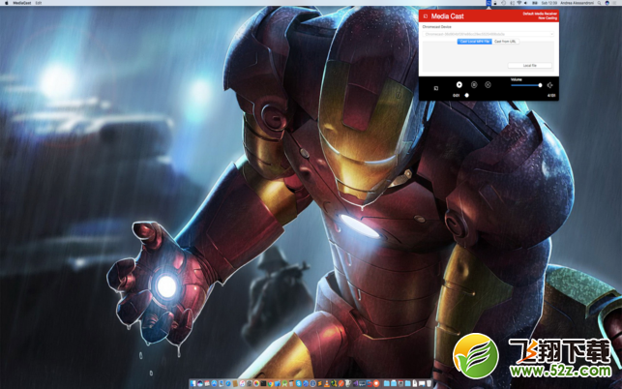Stop casting with the circled X button
The image size is (622, 389).
point(488,84)
